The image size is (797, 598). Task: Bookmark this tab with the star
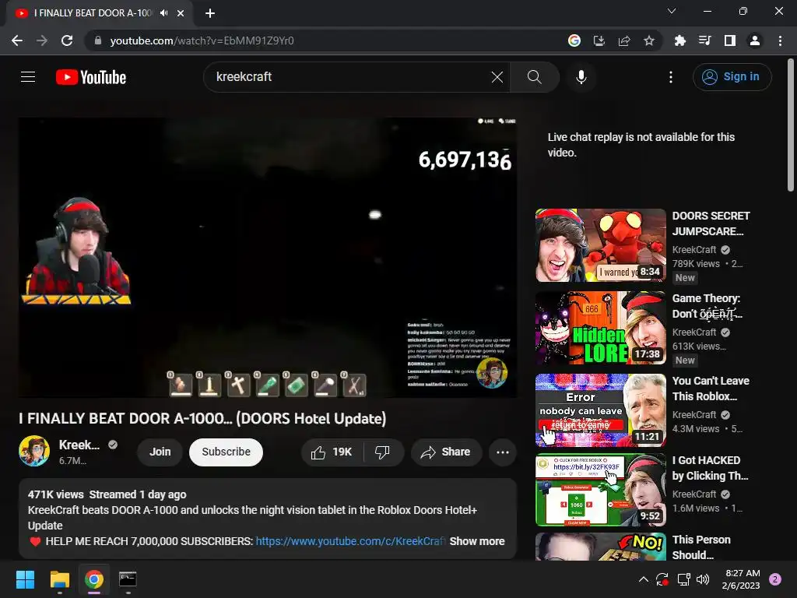649,40
